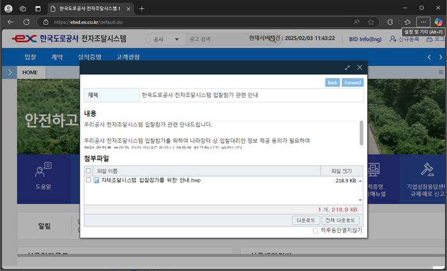Open the favorites list icon
Screen dimensions: 447x271
point(407,22)
